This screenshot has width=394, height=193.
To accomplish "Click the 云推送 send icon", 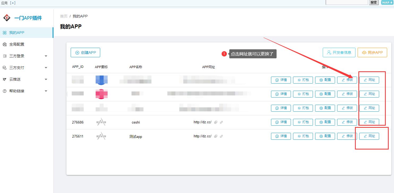I will click(x=5, y=80).
